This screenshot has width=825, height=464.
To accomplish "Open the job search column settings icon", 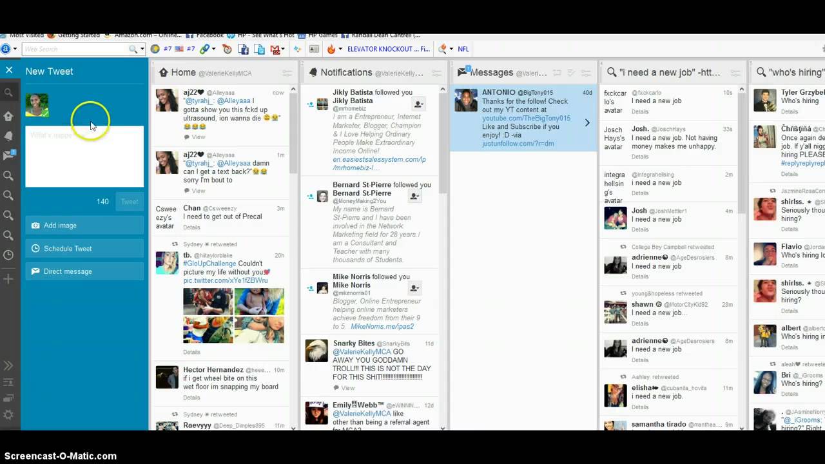I will [x=735, y=73].
